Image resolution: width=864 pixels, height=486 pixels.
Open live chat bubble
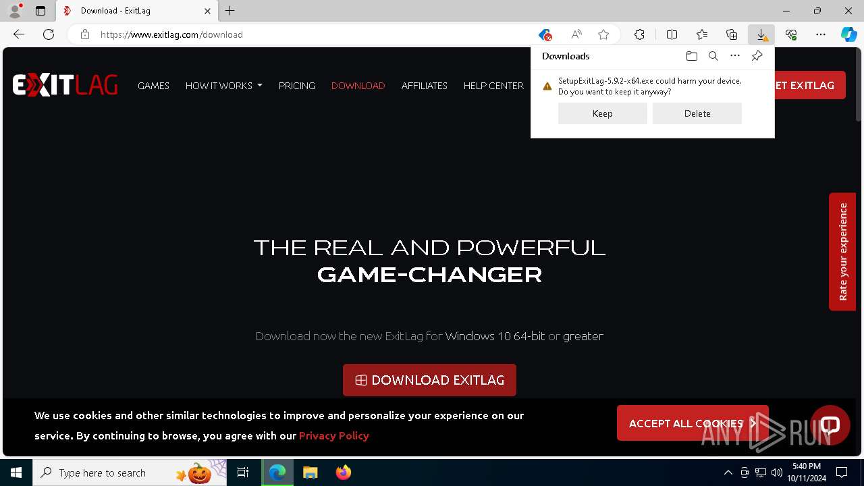(x=830, y=425)
